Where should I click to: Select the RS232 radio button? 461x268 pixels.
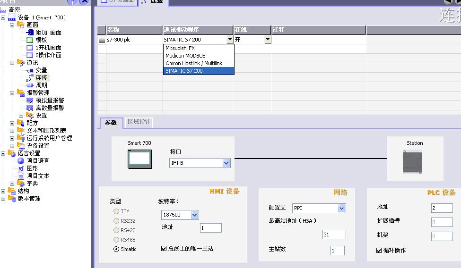tap(116, 221)
